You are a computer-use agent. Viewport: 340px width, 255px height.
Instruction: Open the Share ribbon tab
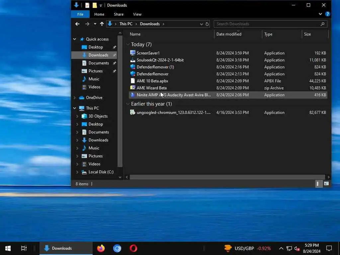[x=119, y=14]
